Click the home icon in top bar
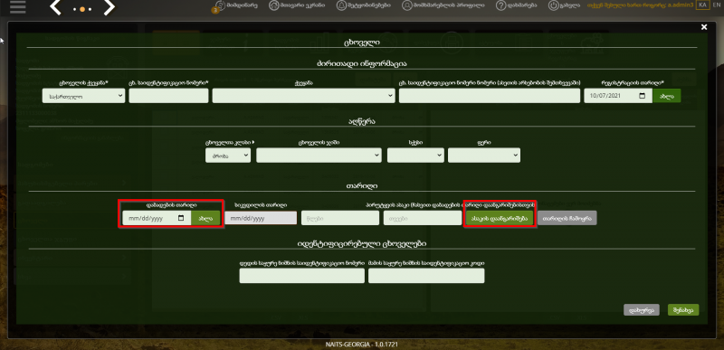The image size is (724, 350). click(x=273, y=6)
